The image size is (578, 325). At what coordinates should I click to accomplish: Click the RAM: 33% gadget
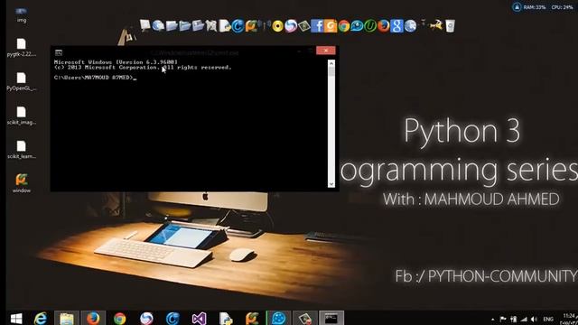click(535, 7)
